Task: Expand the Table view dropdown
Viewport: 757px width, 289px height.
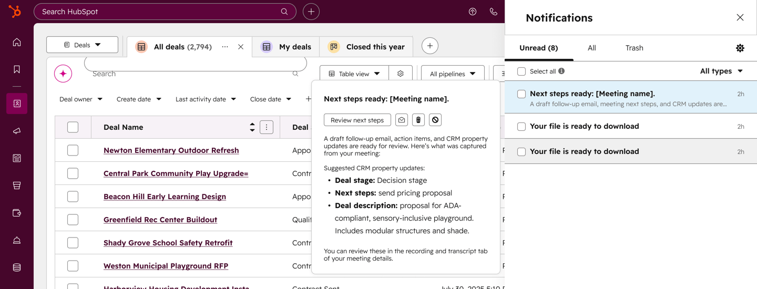Action: [354, 74]
